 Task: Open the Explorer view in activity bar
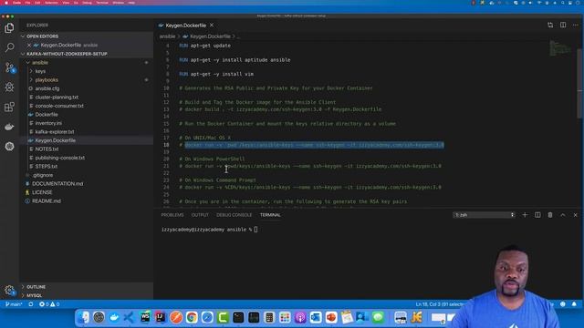click(x=9, y=28)
